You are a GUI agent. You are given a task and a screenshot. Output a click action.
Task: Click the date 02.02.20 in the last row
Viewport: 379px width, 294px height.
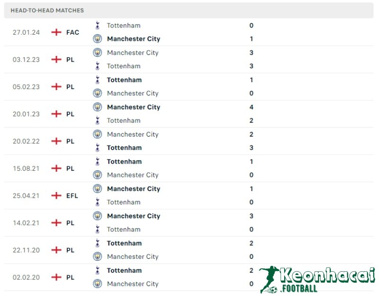pos(26,277)
